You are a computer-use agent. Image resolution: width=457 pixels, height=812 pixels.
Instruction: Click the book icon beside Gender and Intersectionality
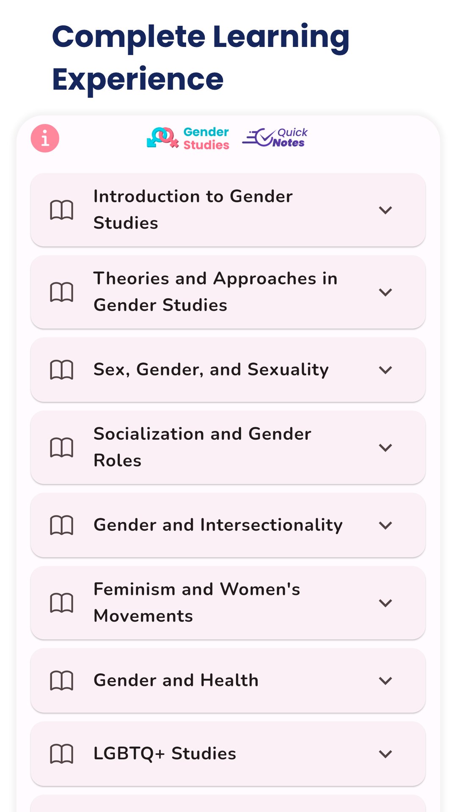coord(63,525)
